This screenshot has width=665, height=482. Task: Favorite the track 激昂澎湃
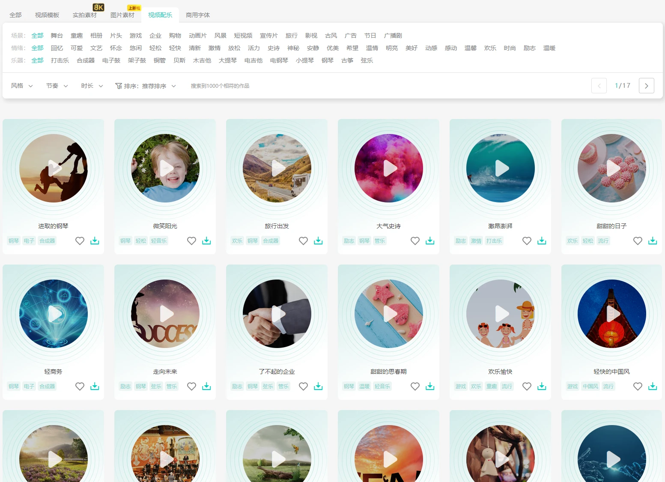[527, 241]
